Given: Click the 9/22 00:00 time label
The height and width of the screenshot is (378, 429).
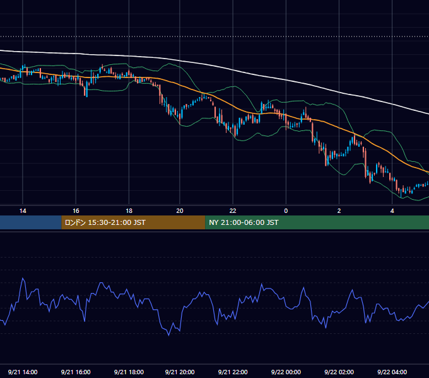Looking at the screenshot, I should 286,372.
